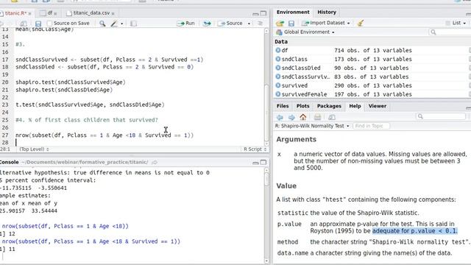Viewport: 471px width, 265px height.
Task: Open the Import Dataset dropdown
Action: tap(326, 23)
